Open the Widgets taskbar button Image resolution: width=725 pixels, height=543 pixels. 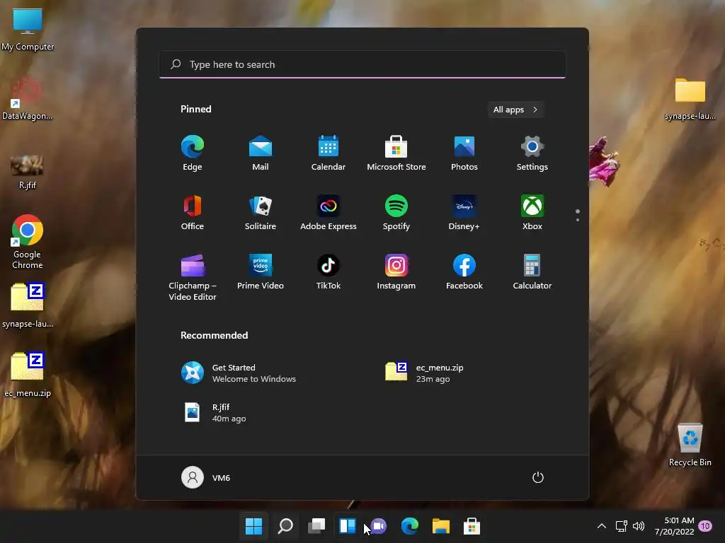coord(347,526)
